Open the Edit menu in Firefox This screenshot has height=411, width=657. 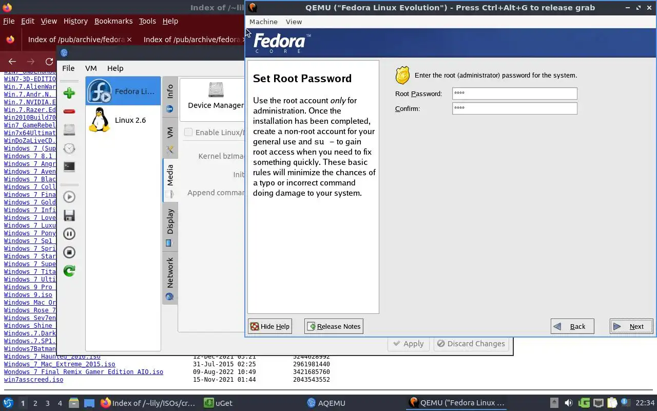[28, 21]
